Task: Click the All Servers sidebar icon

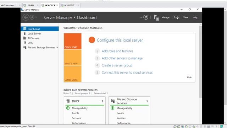Action: [x=25, y=38]
